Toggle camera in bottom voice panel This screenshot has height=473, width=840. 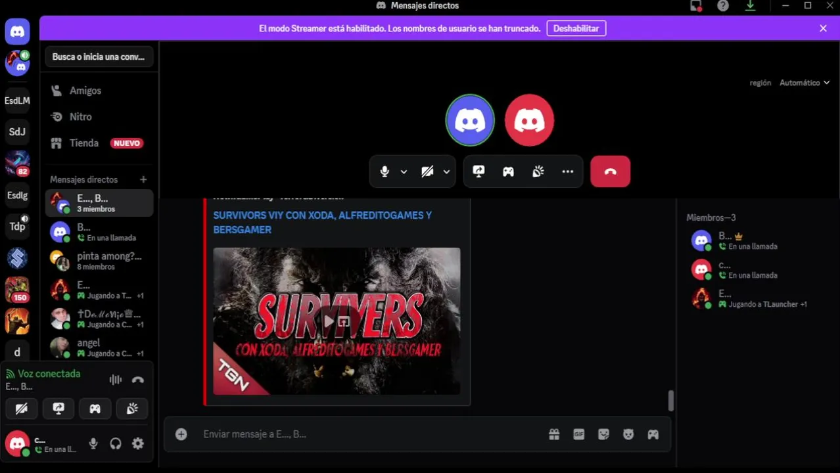(22, 409)
